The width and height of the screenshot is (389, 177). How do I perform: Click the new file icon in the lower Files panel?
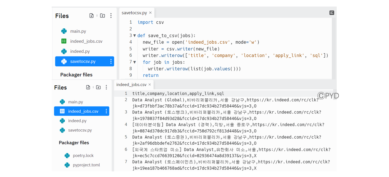pos(88,87)
